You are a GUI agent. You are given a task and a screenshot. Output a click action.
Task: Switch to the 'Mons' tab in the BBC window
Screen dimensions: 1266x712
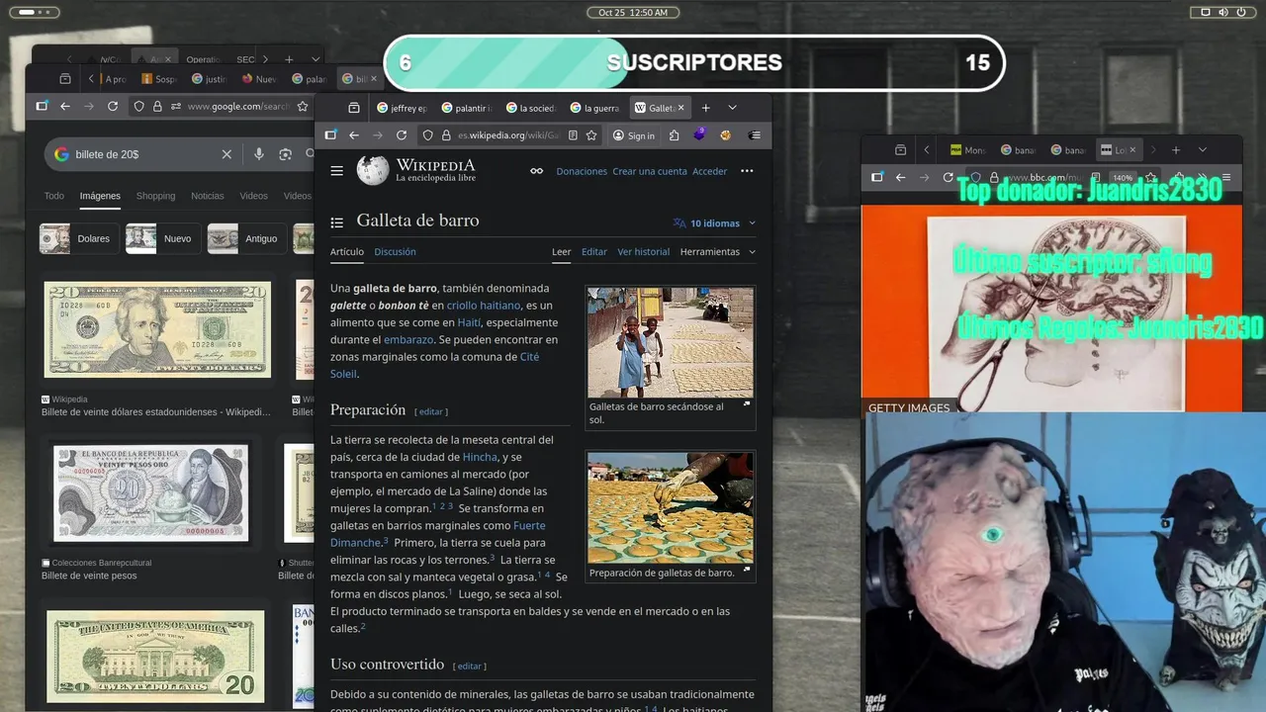pos(968,149)
